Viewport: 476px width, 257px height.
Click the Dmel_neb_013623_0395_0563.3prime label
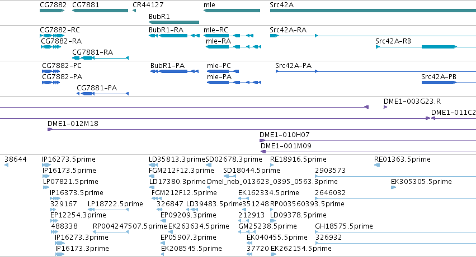coord(272,182)
